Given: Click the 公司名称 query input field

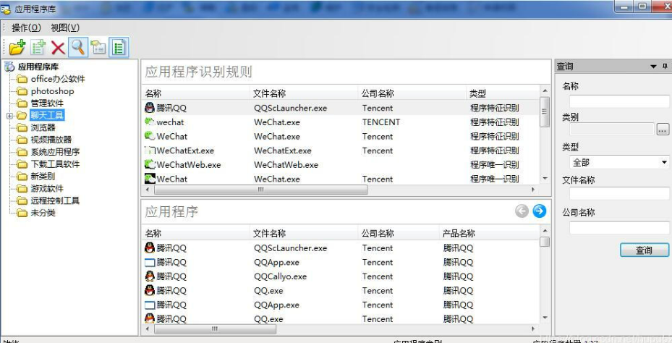Looking at the screenshot, I should tap(619, 227).
